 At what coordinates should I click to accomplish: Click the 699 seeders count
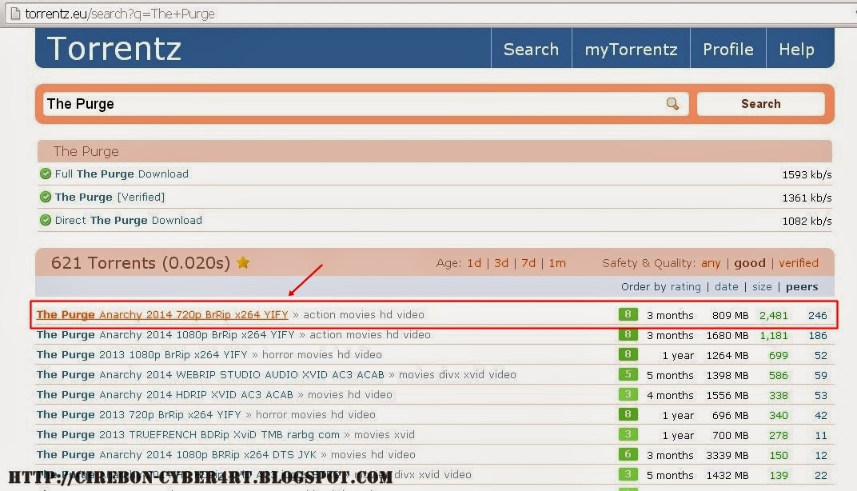pos(779,355)
